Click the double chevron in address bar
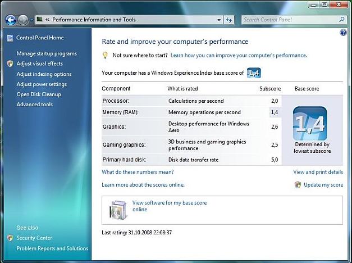This screenshot has width=352, height=263. click(x=47, y=20)
